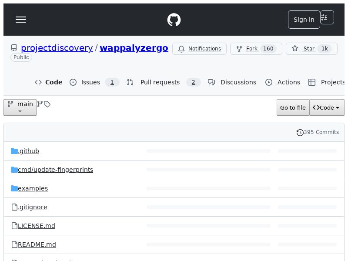This screenshot has height=261, width=348.
Task: Switch to the Issues tab
Action: (x=90, y=82)
